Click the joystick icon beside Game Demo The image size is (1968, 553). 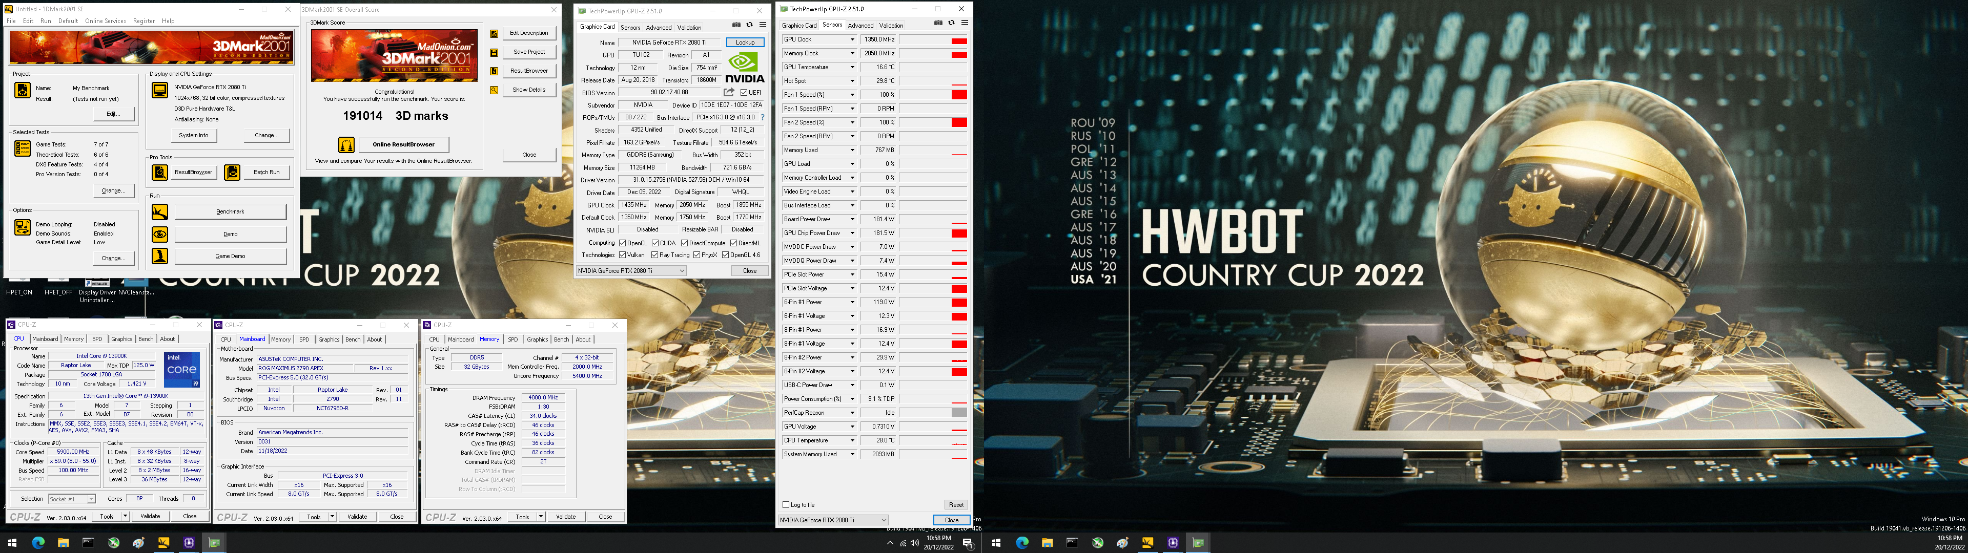tap(159, 256)
